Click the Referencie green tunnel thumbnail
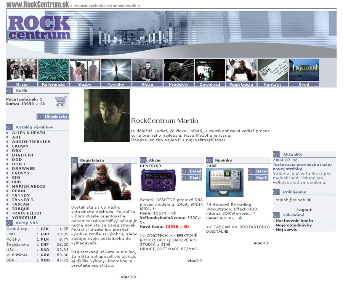 pyautogui.click(x=53, y=70)
